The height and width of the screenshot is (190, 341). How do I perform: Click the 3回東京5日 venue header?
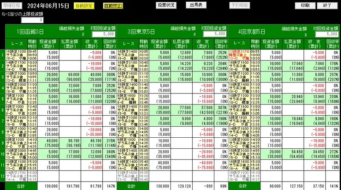click(x=141, y=31)
